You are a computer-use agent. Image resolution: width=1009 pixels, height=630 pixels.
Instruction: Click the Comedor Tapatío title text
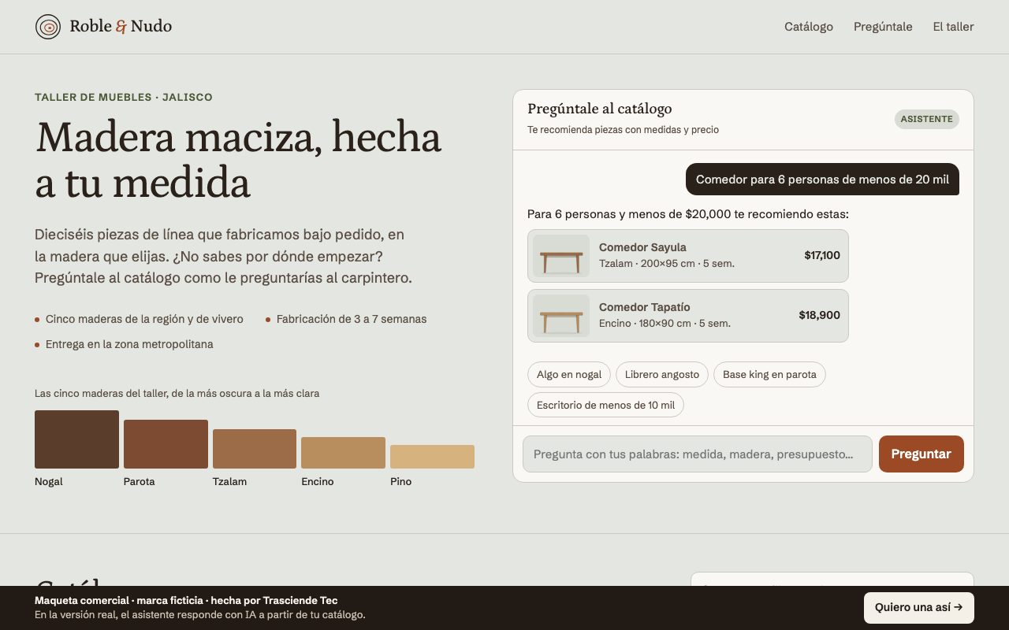point(644,307)
